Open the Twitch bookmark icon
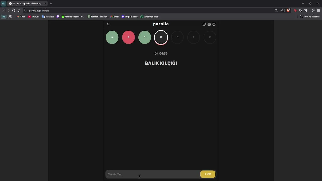 coord(58,17)
